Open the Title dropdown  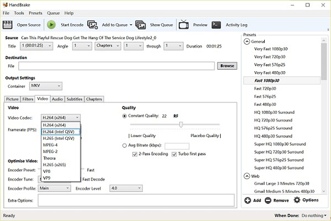[36, 46]
